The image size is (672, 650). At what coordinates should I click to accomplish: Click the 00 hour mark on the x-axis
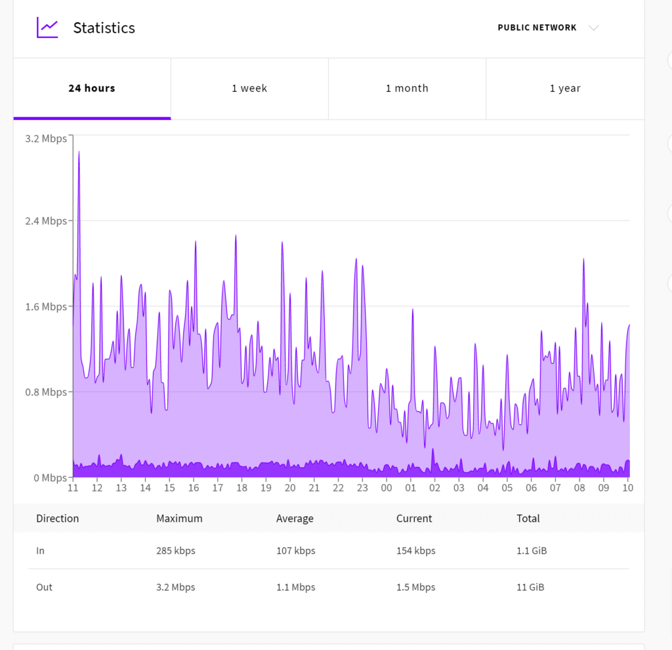(387, 488)
